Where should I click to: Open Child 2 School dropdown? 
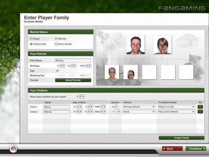pos(139,111)
